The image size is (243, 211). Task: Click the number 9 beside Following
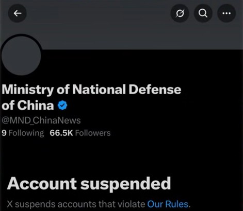pyautogui.click(x=4, y=133)
